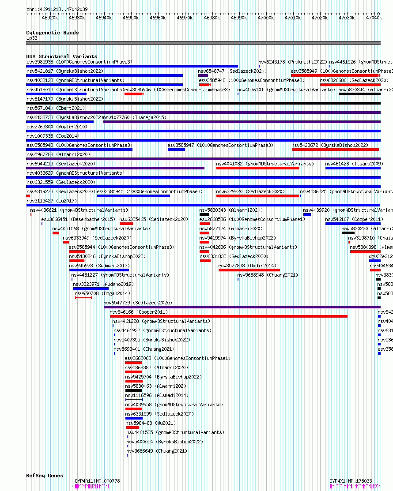Select the CYP4X1 gene model glyph
The height and width of the screenshot is (491, 393).
point(355,486)
